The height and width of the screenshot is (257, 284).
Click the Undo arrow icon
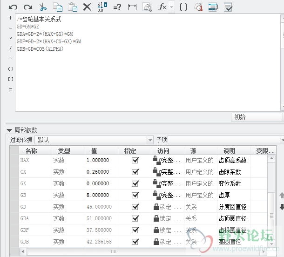(13, 7)
